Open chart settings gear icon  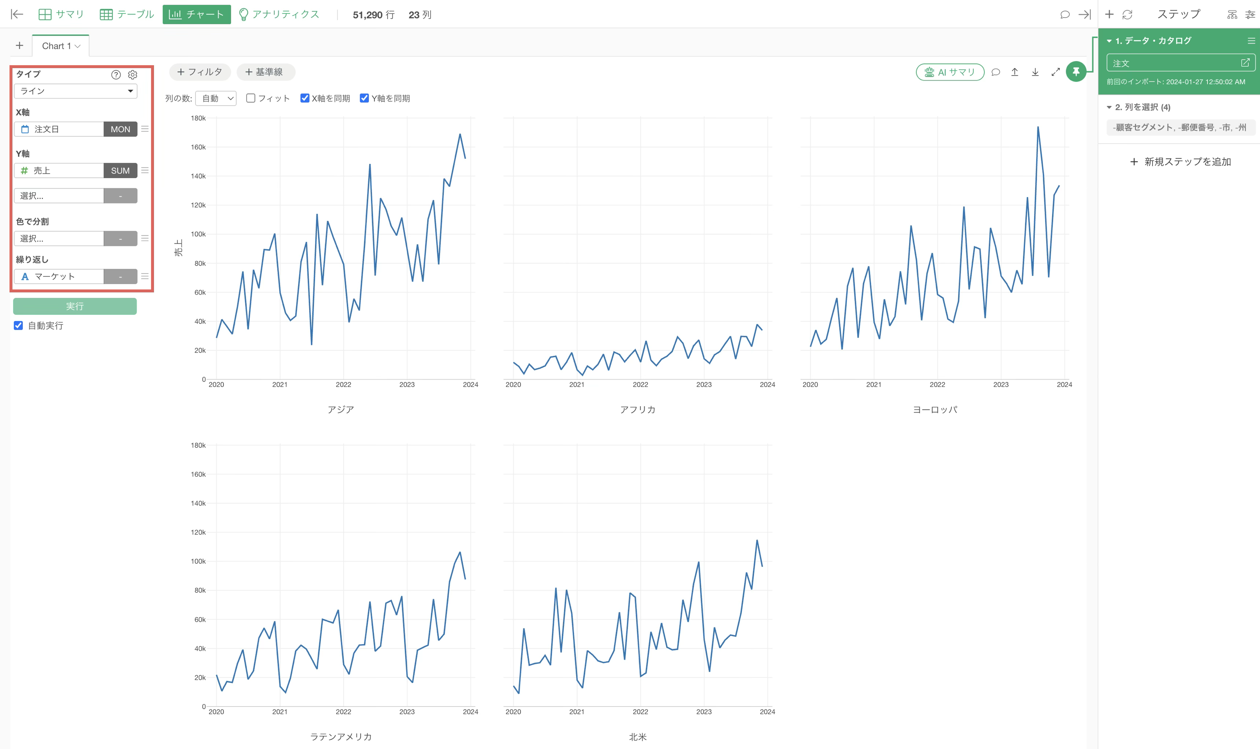(x=132, y=75)
